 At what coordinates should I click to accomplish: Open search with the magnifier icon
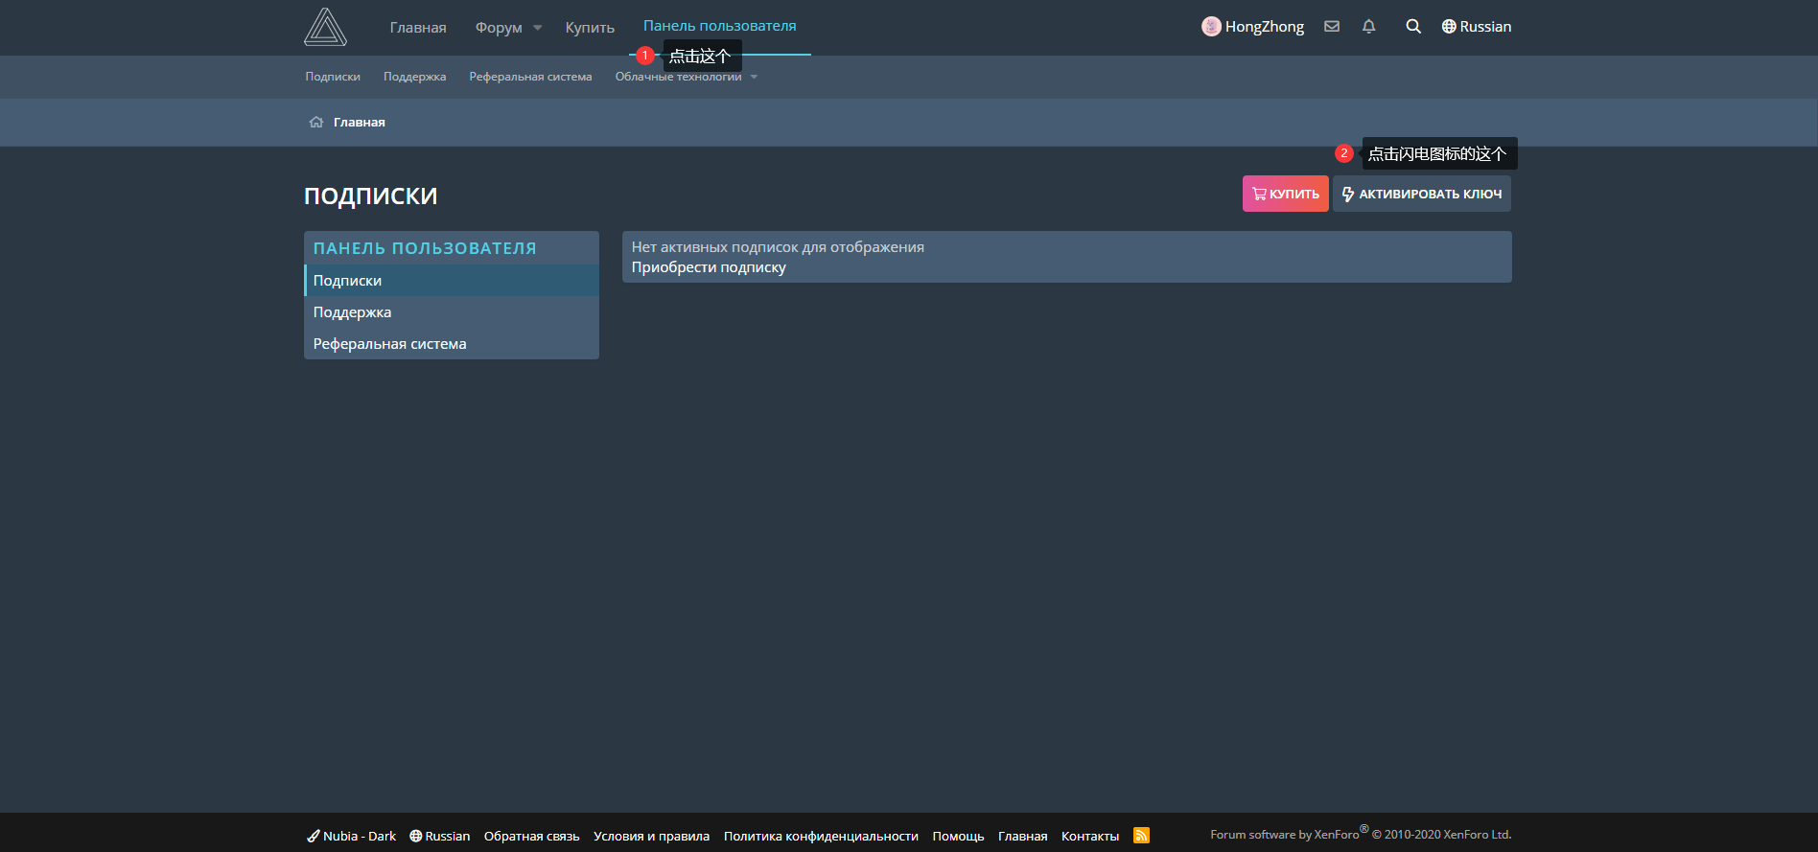pos(1413,27)
